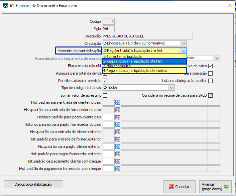Click the Cancelar button
Viewport: 236px width, 196px height.
pyautogui.click(x=179, y=187)
